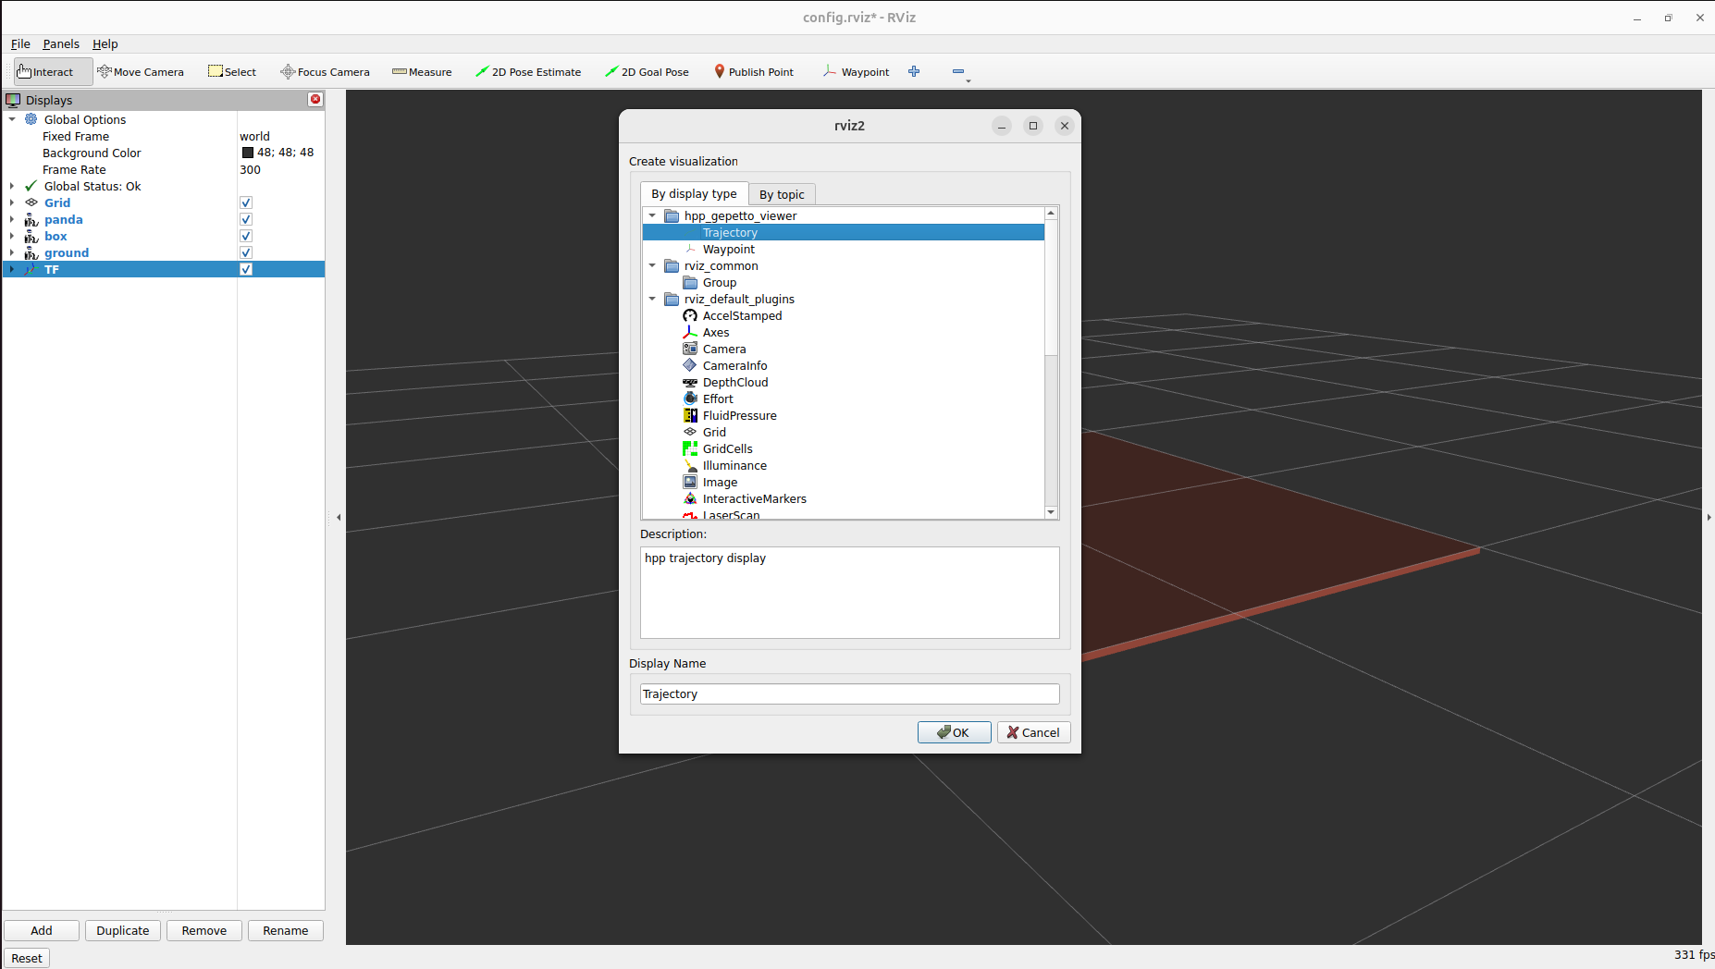
Task: Click the Background Color swatch
Action: (248, 153)
